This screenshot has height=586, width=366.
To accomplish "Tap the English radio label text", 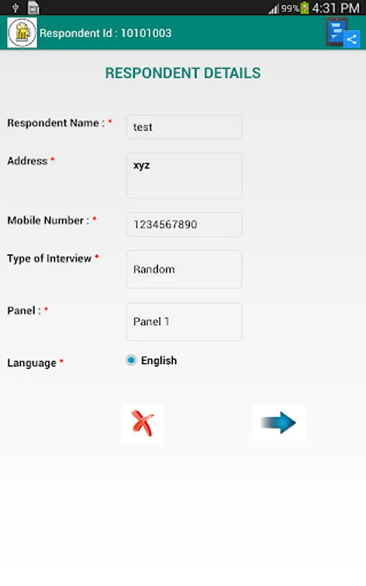I will pyautogui.click(x=159, y=361).
